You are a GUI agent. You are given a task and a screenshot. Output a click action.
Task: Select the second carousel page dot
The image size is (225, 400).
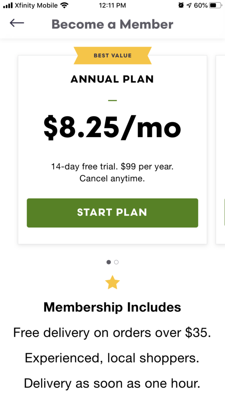116,262
